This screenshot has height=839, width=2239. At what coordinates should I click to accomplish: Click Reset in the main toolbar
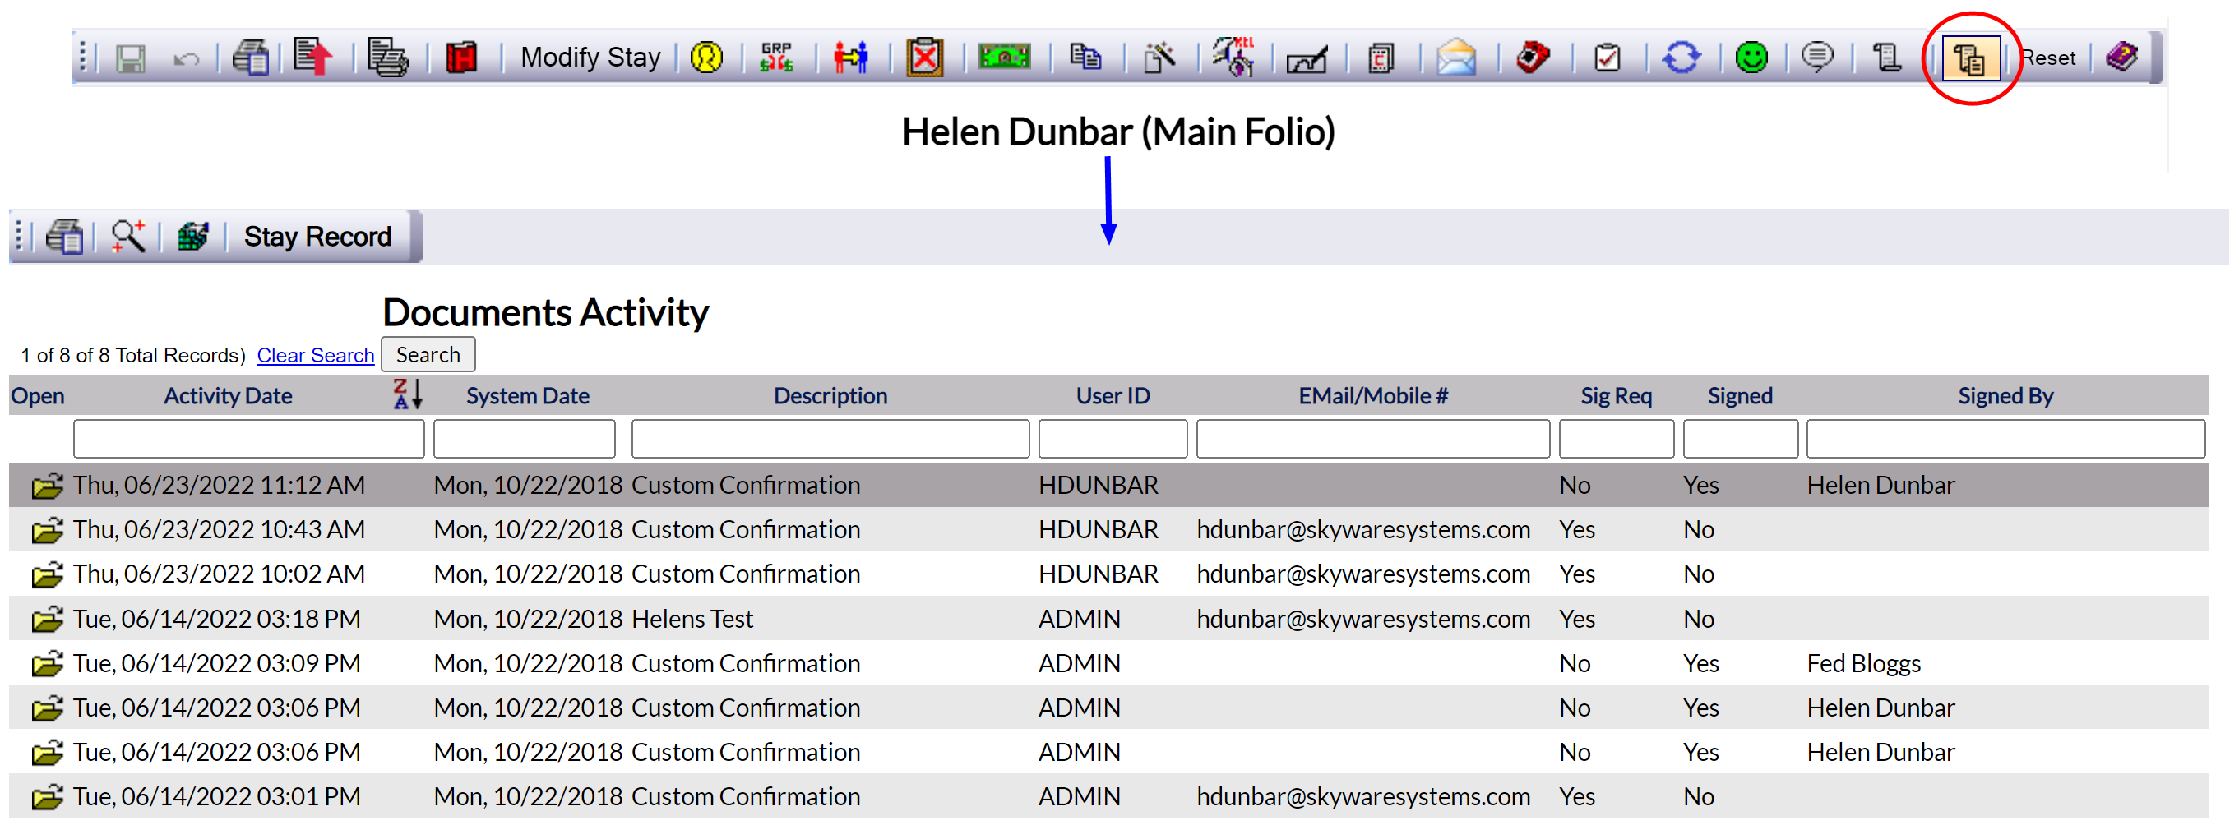pyautogui.click(x=2049, y=58)
